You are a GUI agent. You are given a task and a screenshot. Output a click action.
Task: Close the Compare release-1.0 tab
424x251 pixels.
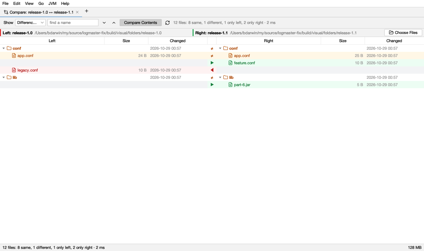coord(77,12)
